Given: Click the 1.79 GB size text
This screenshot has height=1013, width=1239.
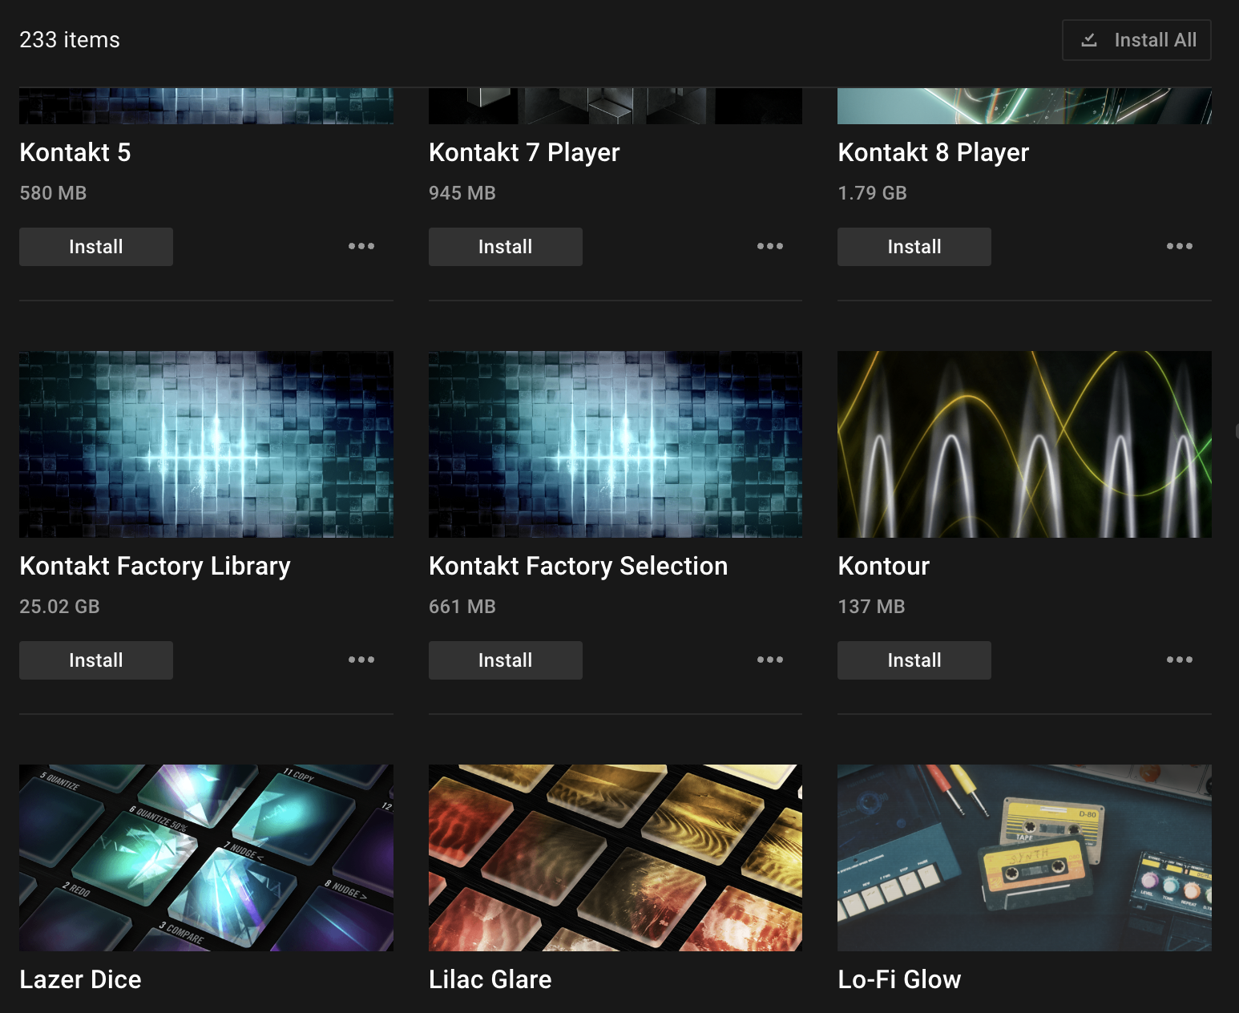Looking at the screenshot, I should (872, 193).
